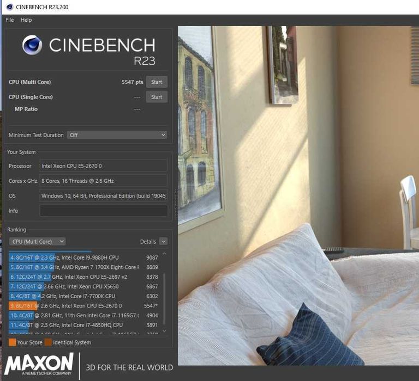The width and height of the screenshot is (419, 381).
Task: Click the ranking list scroll up arrow
Action: [x=164, y=254]
